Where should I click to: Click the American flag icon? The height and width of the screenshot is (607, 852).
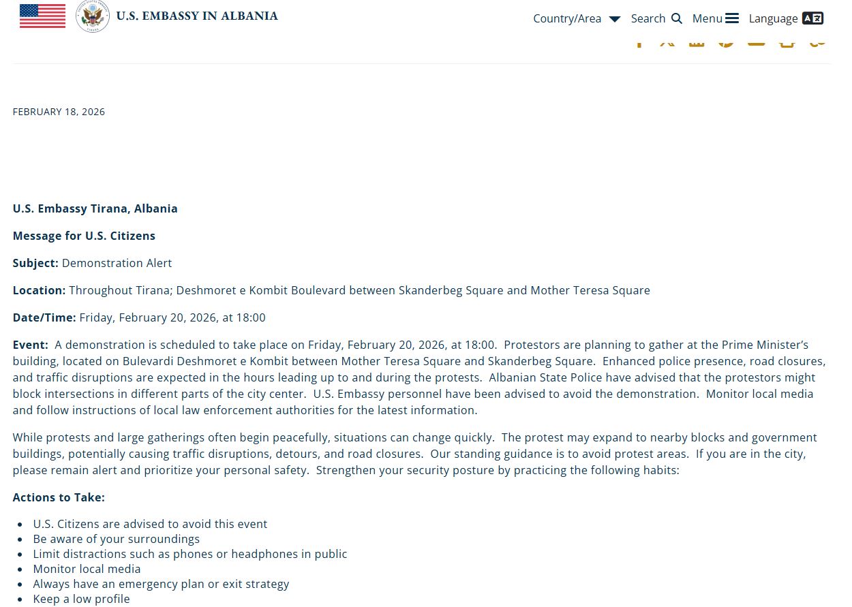(42, 16)
